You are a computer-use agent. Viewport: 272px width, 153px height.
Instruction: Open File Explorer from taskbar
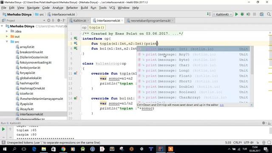coord(44,149)
